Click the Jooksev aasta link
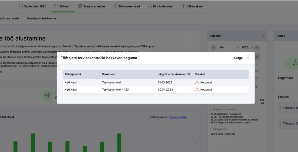298x152 pixels. pos(178,117)
